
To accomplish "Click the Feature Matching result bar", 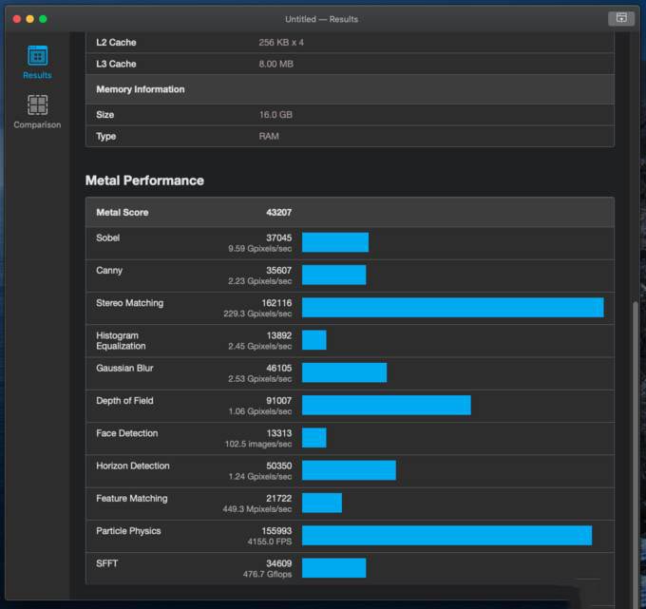I will pos(322,503).
